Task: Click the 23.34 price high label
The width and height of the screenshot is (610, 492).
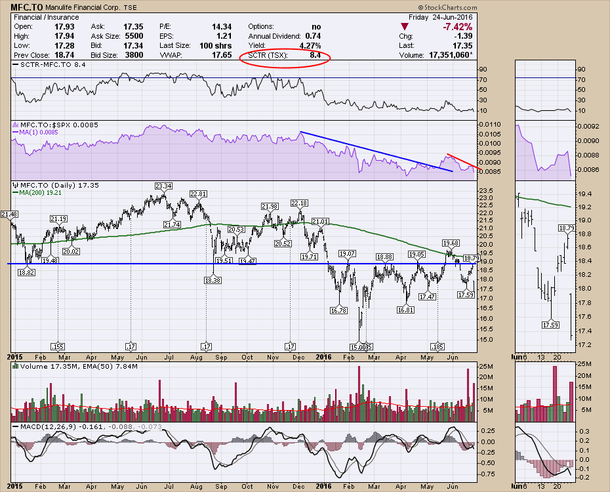Action: 164,186
